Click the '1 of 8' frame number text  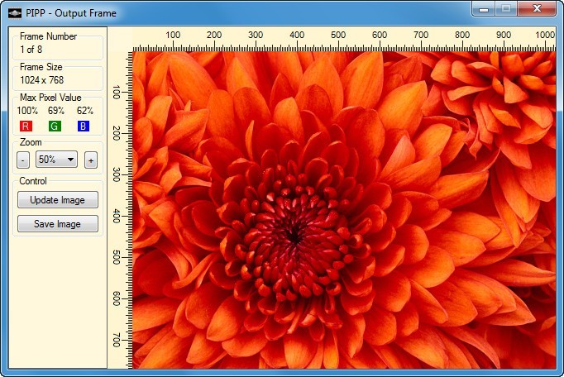31,50
